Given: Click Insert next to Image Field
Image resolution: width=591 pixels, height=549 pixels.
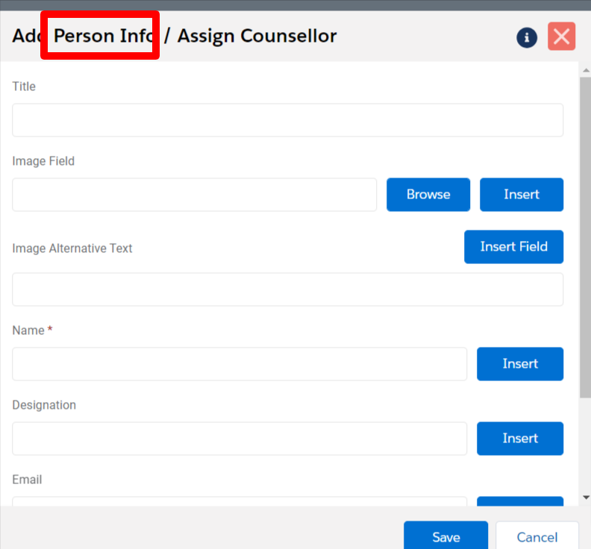Looking at the screenshot, I should 521,195.
